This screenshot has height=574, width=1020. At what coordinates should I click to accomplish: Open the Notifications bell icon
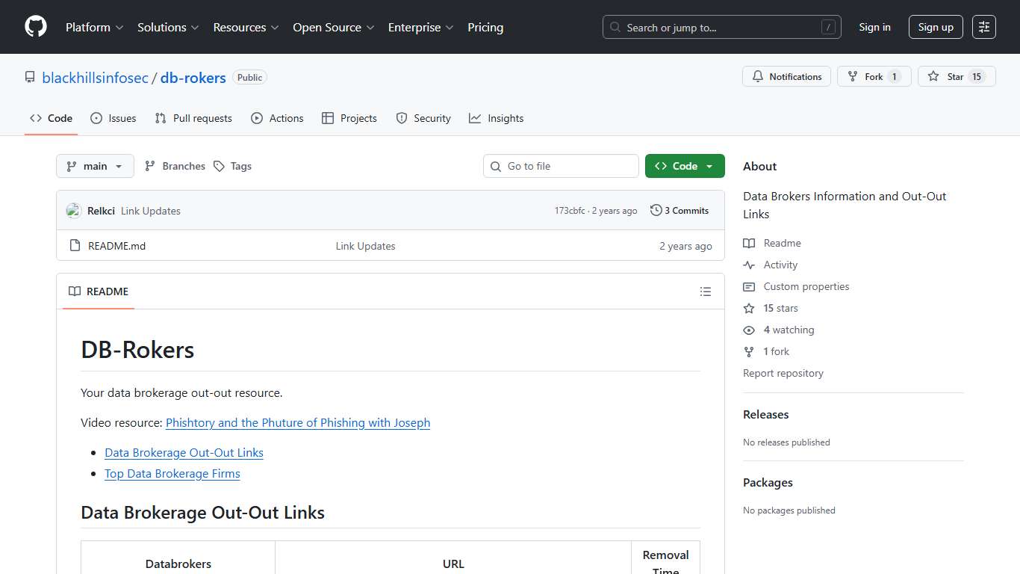click(x=757, y=76)
